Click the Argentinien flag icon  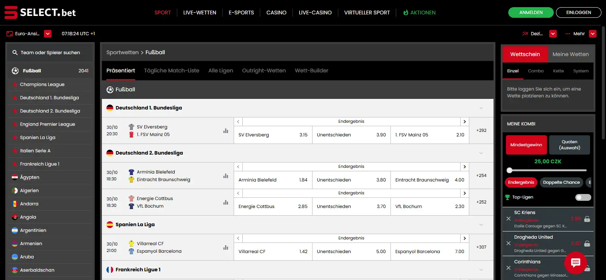[15, 230]
